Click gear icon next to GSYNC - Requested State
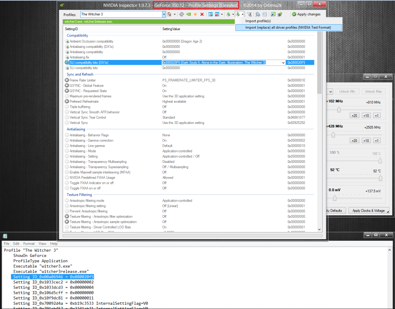This screenshot has width=395, height=309. (x=67, y=91)
